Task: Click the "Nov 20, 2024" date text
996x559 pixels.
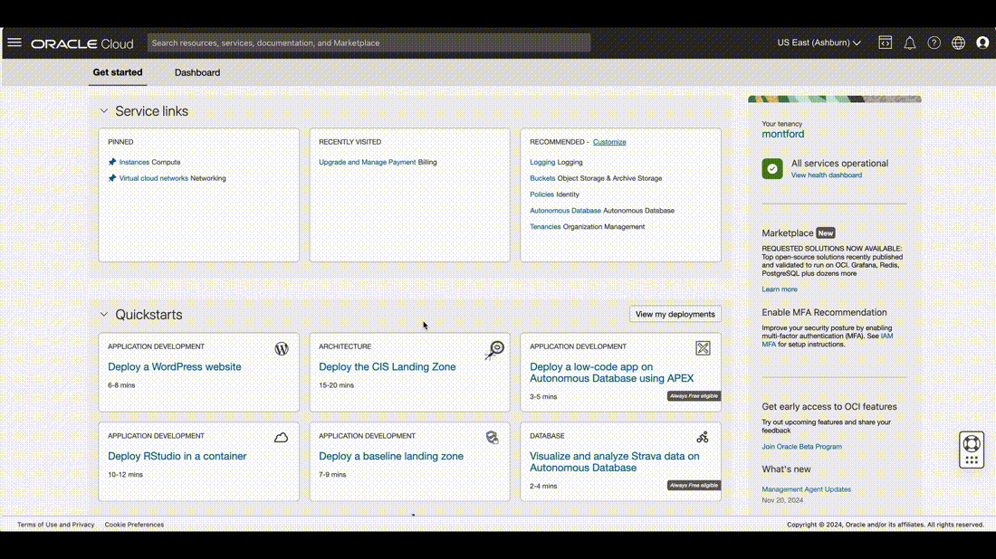Action: click(782, 500)
